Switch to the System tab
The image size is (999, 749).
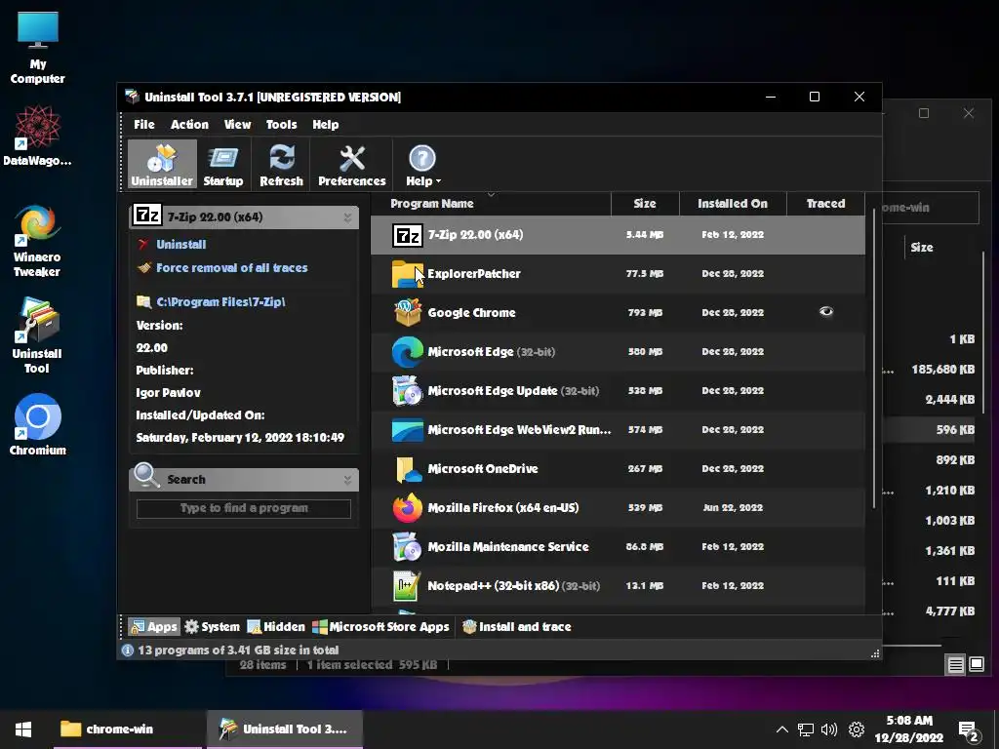pyautogui.click(x=212, y=627)
